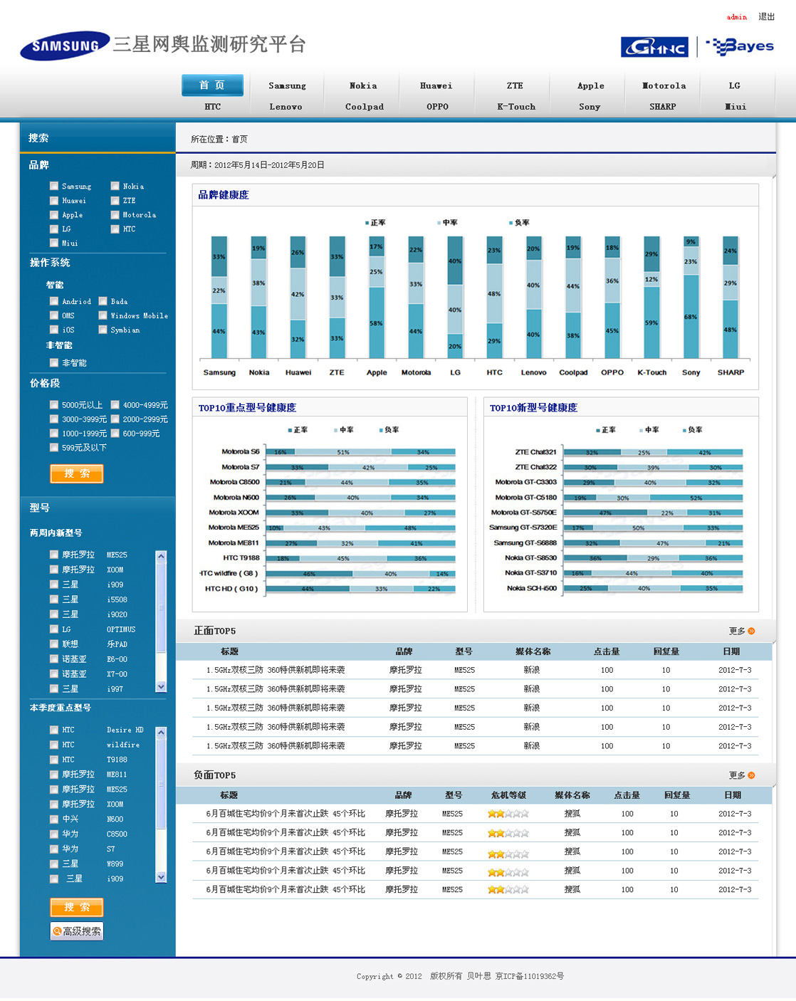Enable the ZTE brand checkbox

pyautogui.click(x=115, y=200)
